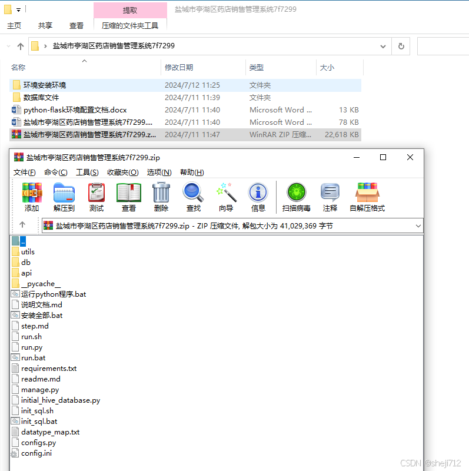Open the Tools (工具) menu
469x471 pixels.
tap(87, 173)
